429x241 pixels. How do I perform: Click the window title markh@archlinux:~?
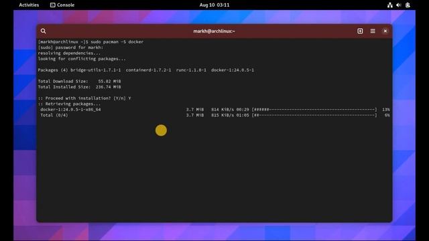tap(214, 31)
